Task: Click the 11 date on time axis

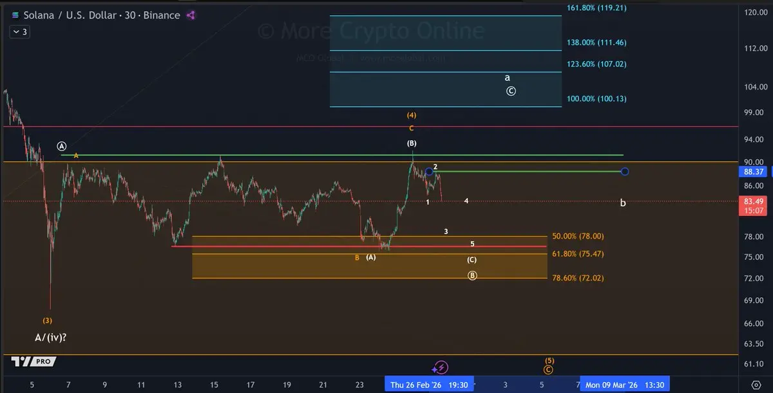Action: [141, 385]
